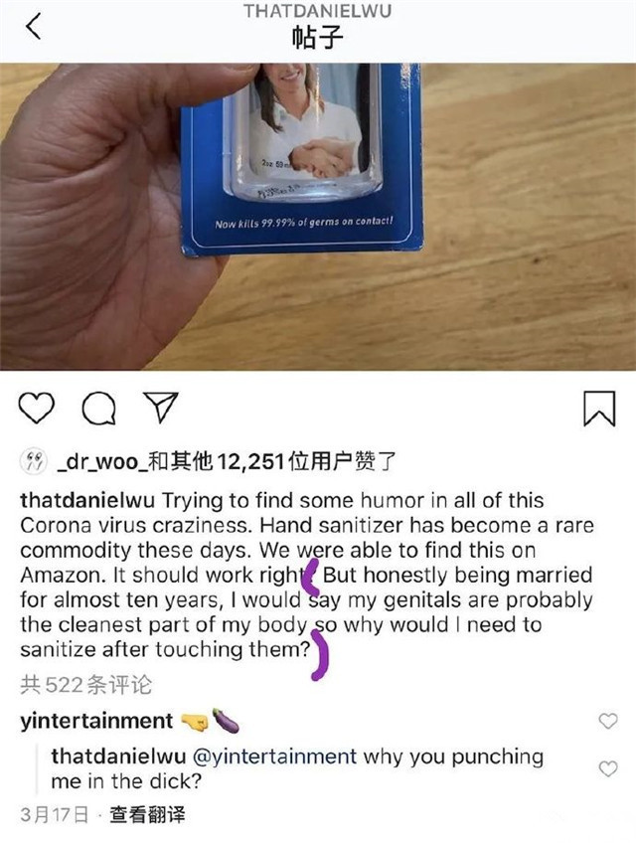Viewport: 636px width, 843px height.
Task: Tap 查看翻译 to see translation
Action: coord(147,814)
